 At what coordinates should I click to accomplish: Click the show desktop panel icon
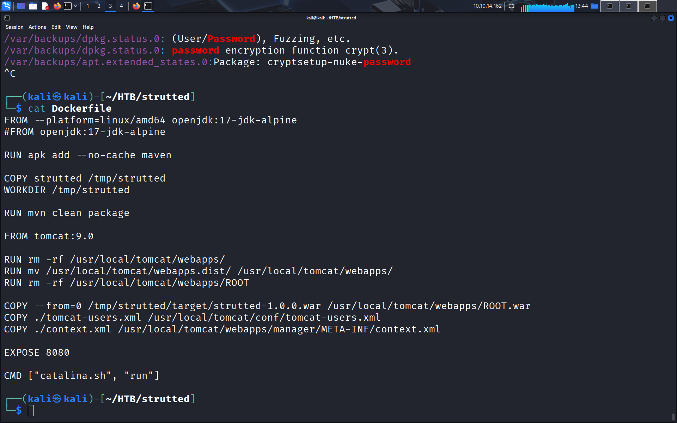21,6
